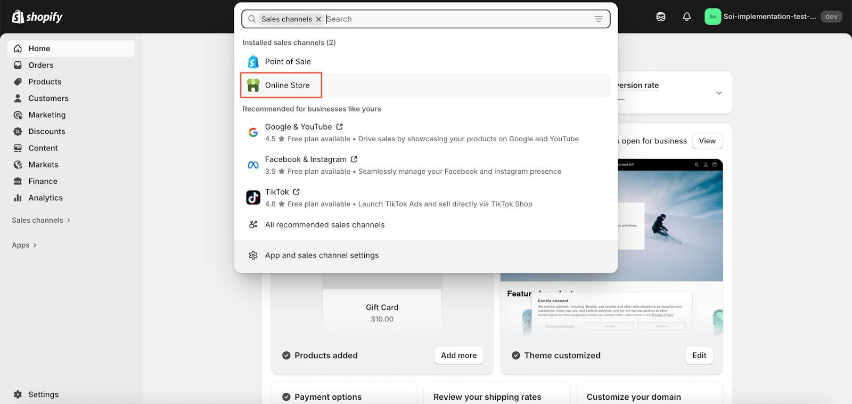Click into the Search input field
Image resolution: width=852 pixels, height=404 pixels.
click(458, 19)
